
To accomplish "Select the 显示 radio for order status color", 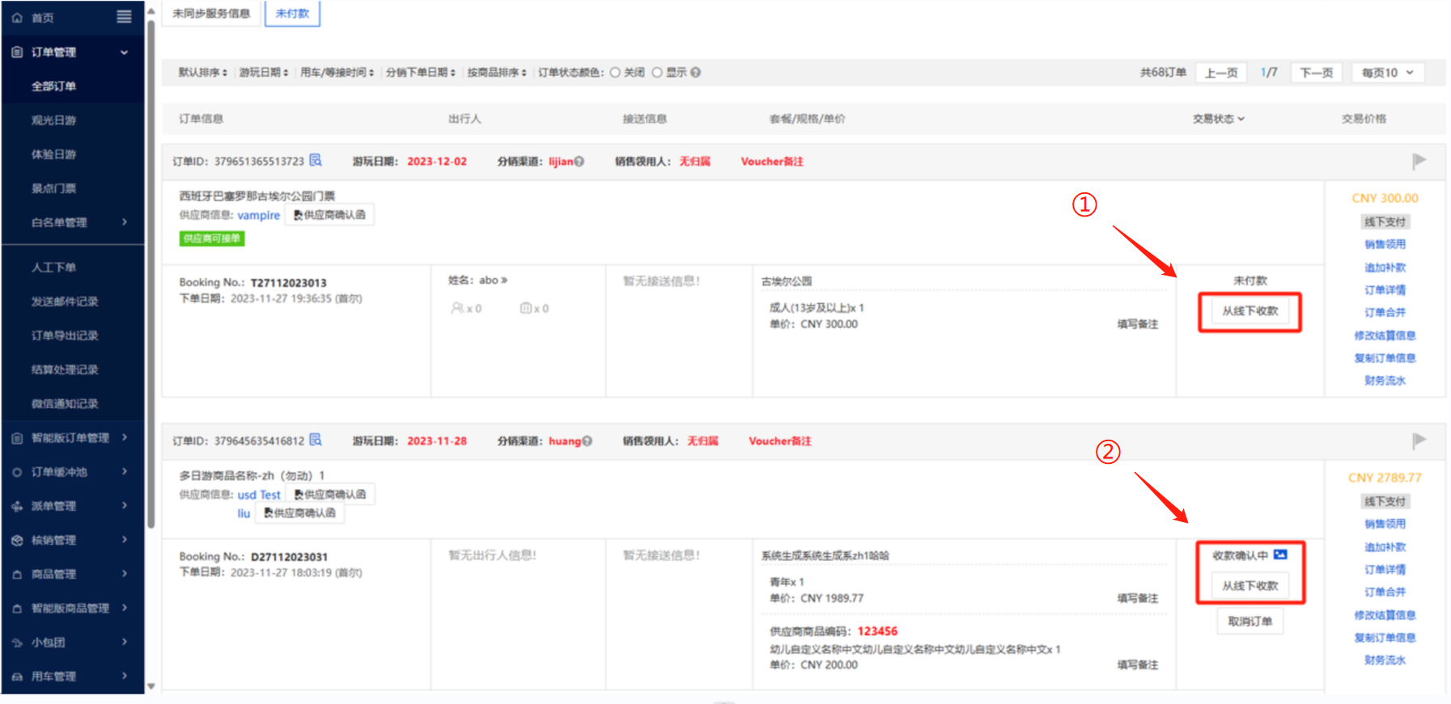I will (657, 73).
